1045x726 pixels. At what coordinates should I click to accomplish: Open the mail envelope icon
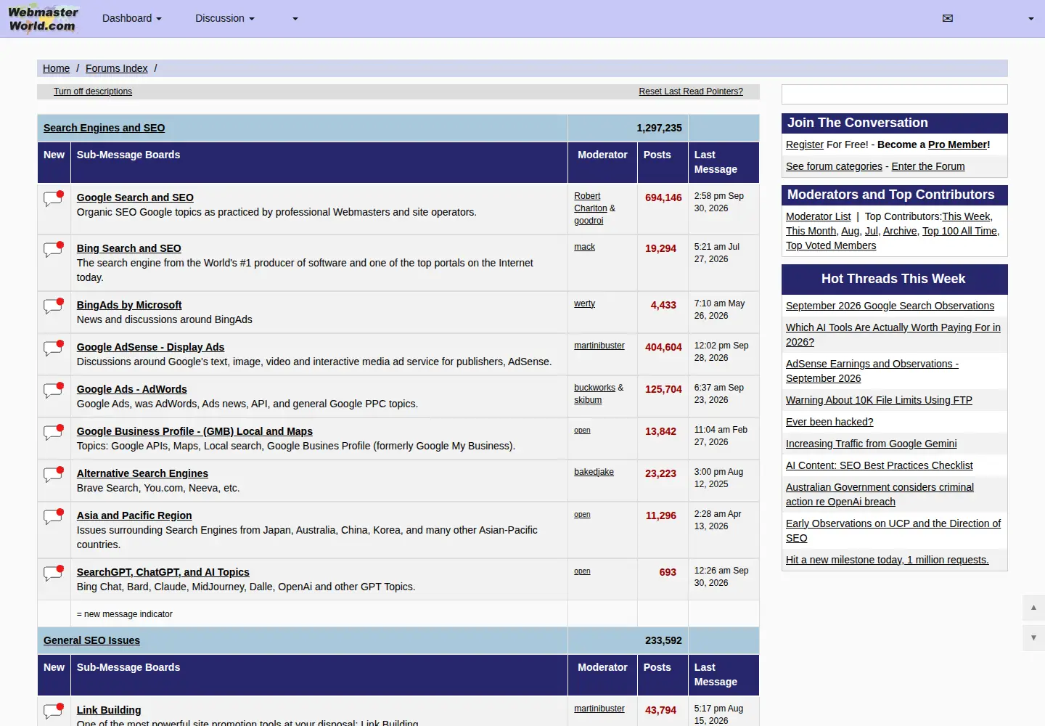[947, 18]
